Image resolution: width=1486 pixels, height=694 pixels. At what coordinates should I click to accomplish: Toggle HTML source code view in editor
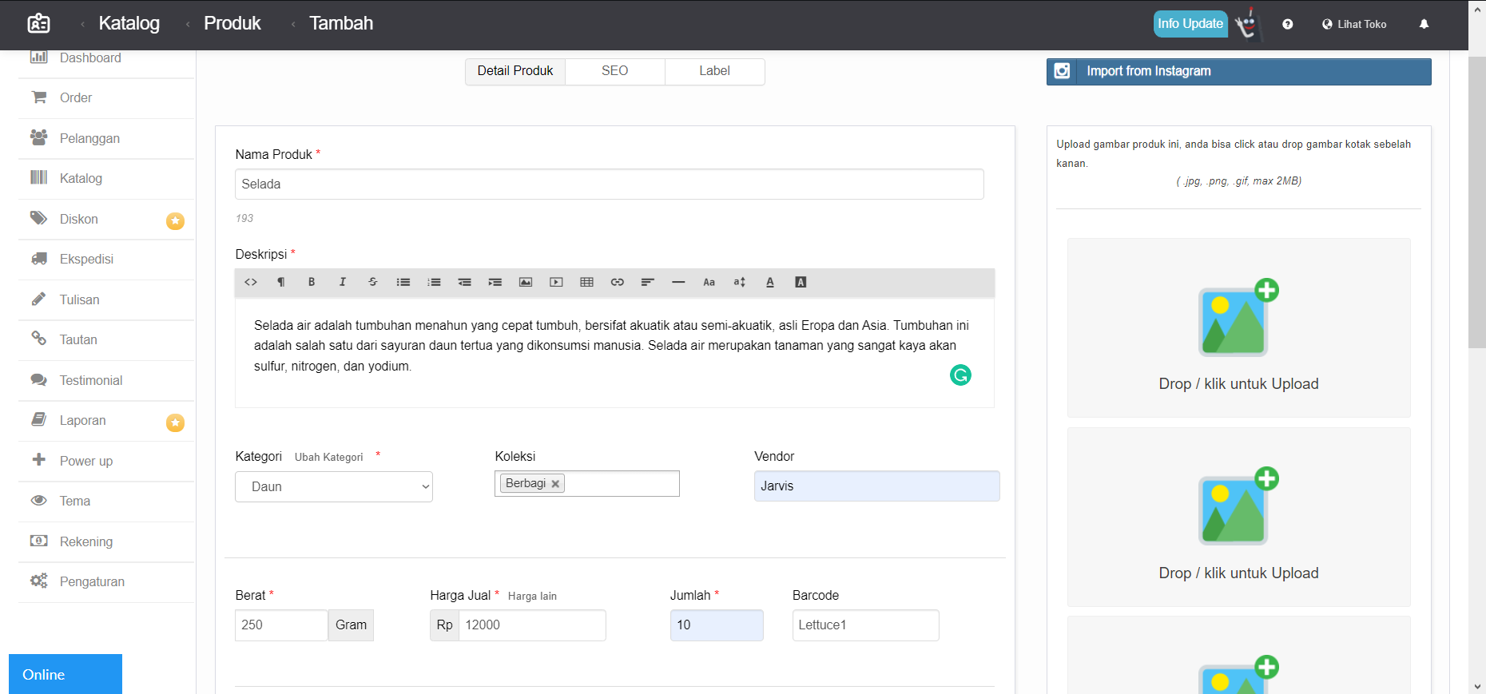click(251, 282)
